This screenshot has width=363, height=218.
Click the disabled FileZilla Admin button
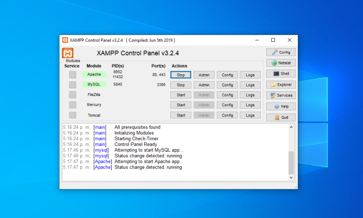[x=204, y=95]
